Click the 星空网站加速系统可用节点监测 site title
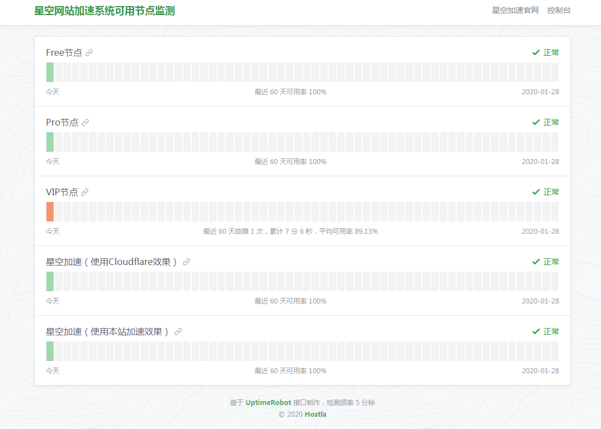This screenshot has height=429, width=601. pos(104,11)
